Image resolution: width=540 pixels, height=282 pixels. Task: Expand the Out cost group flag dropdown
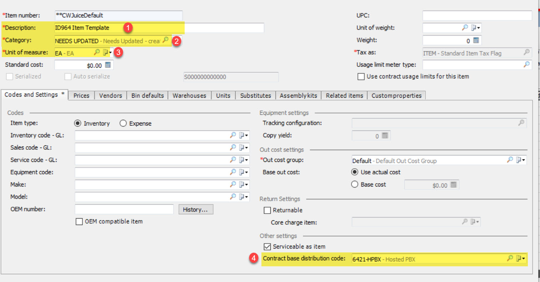click(521, 160)
